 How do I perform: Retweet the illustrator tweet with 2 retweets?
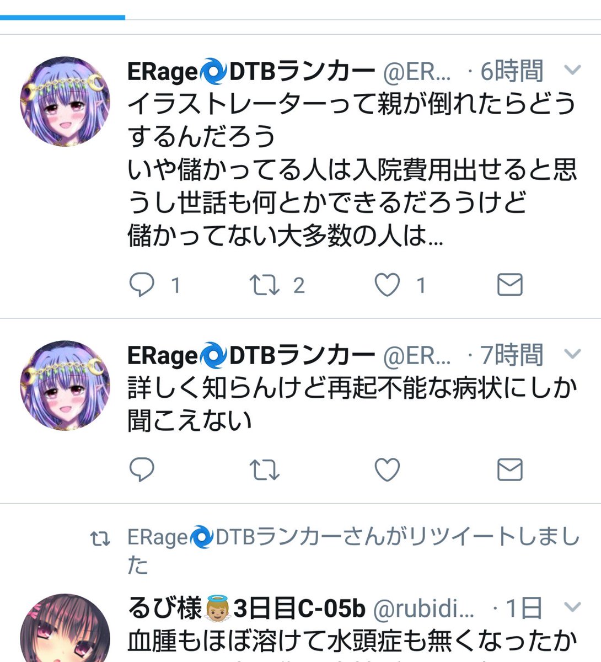click(264, 285)
